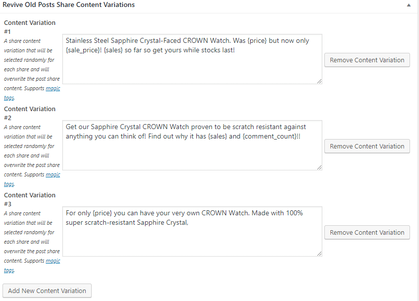Remove Content Variation #2
The width and height of the screenshot is (419, 301).
[x=367, y=146]
